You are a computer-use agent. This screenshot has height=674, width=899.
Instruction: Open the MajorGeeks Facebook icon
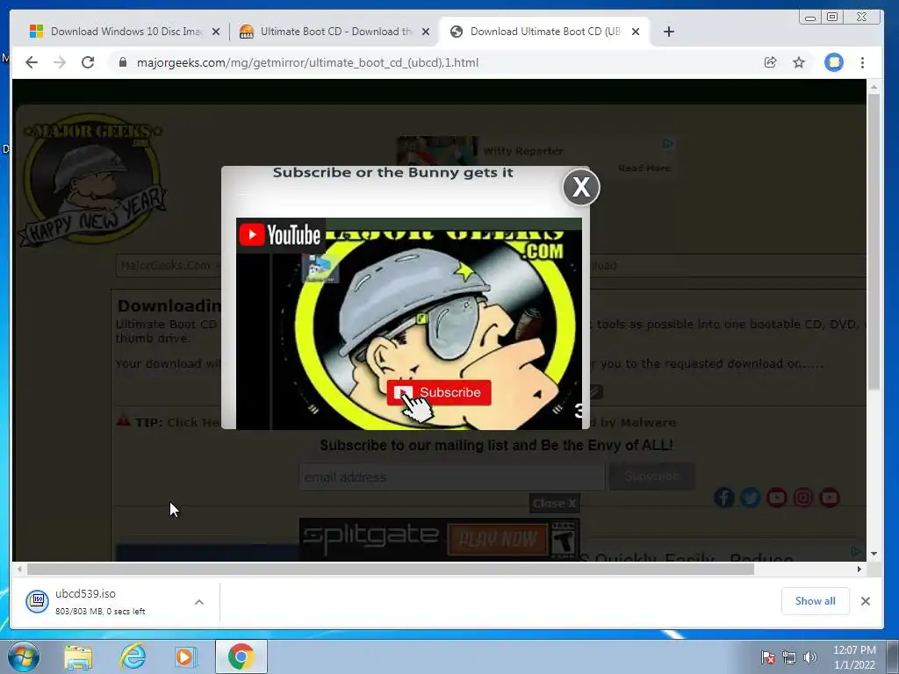click(724, 497)
